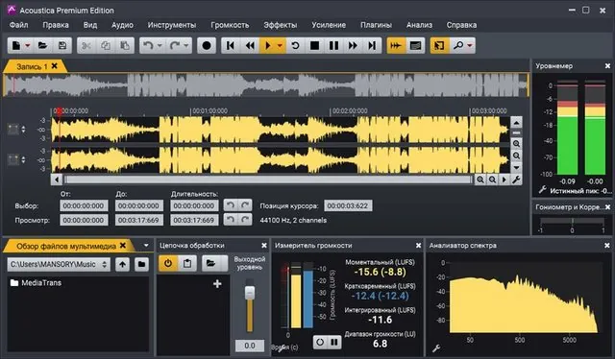Viewport: 615px width, 359px height.
Task: Undo the selection range change
Action: point(231,205)
